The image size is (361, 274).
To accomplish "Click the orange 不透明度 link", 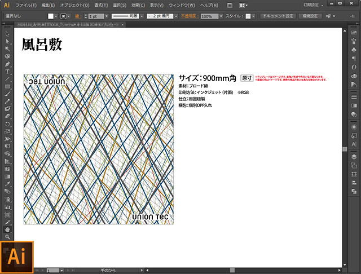I will point(190,16).
